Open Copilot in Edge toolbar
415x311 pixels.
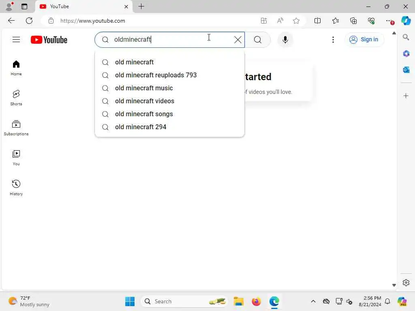[x=406, y=21]
